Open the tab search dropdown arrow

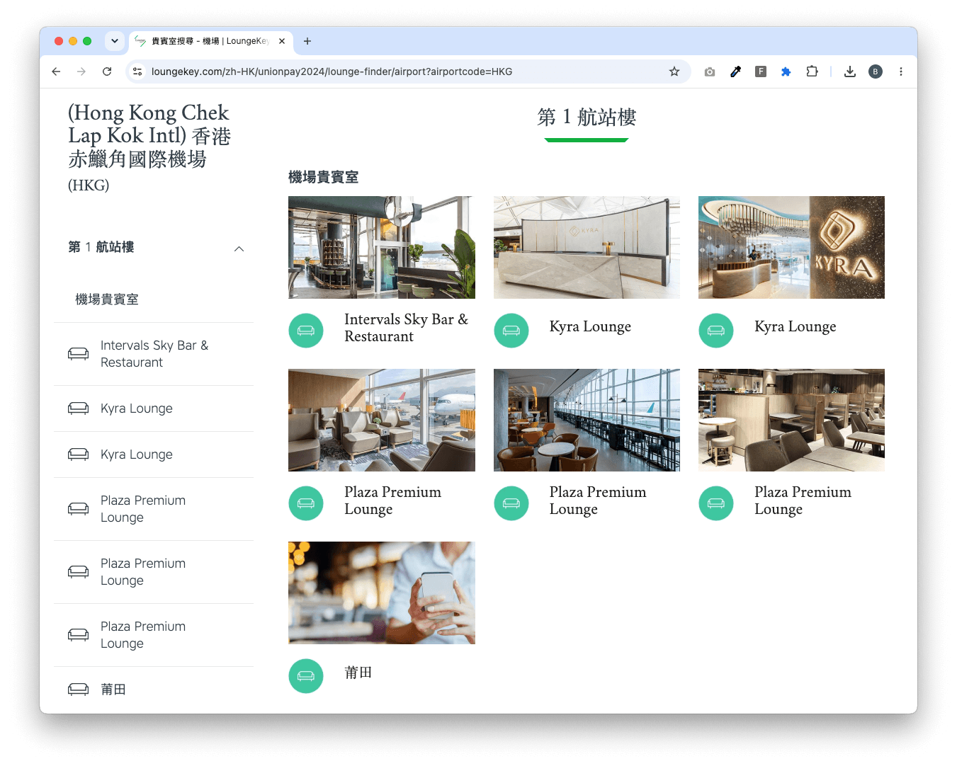click(115, 41)
